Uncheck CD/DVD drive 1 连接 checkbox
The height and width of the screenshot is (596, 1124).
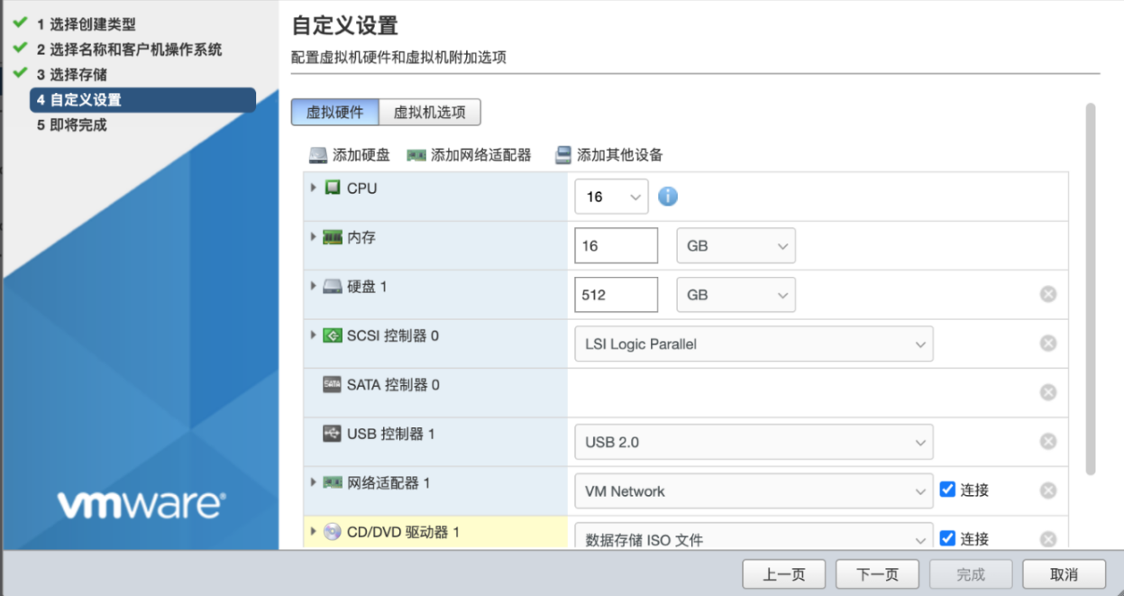click(947, 538)
